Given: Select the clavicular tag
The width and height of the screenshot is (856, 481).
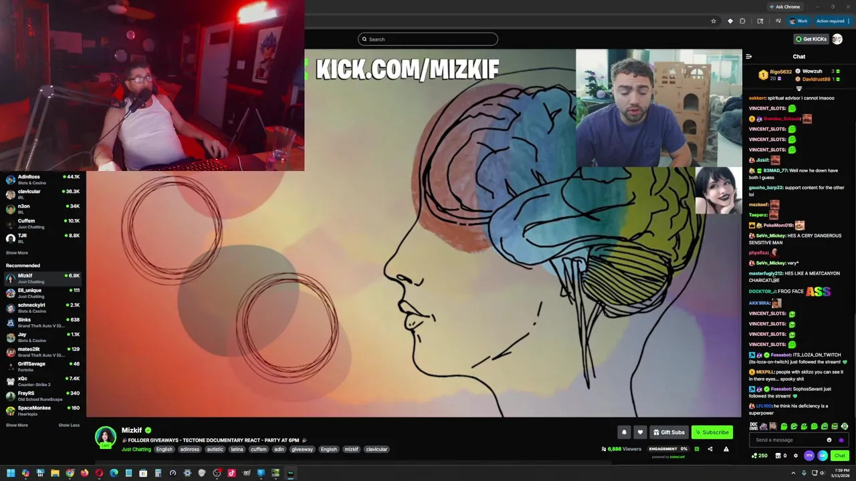Looking at the screenshot, I should pos(377,450).
